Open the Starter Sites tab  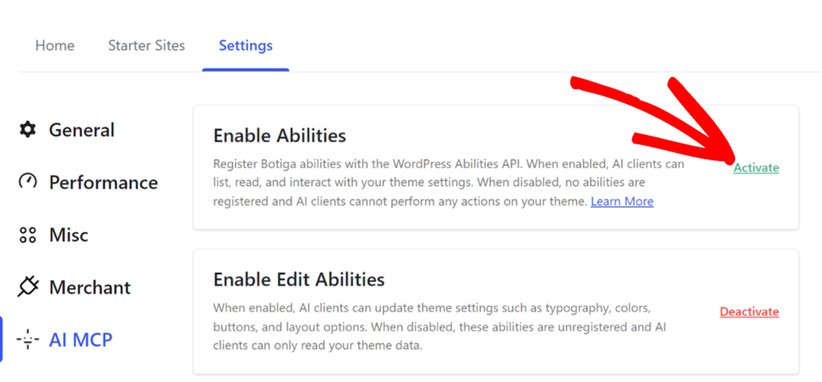tap(147, 46)
